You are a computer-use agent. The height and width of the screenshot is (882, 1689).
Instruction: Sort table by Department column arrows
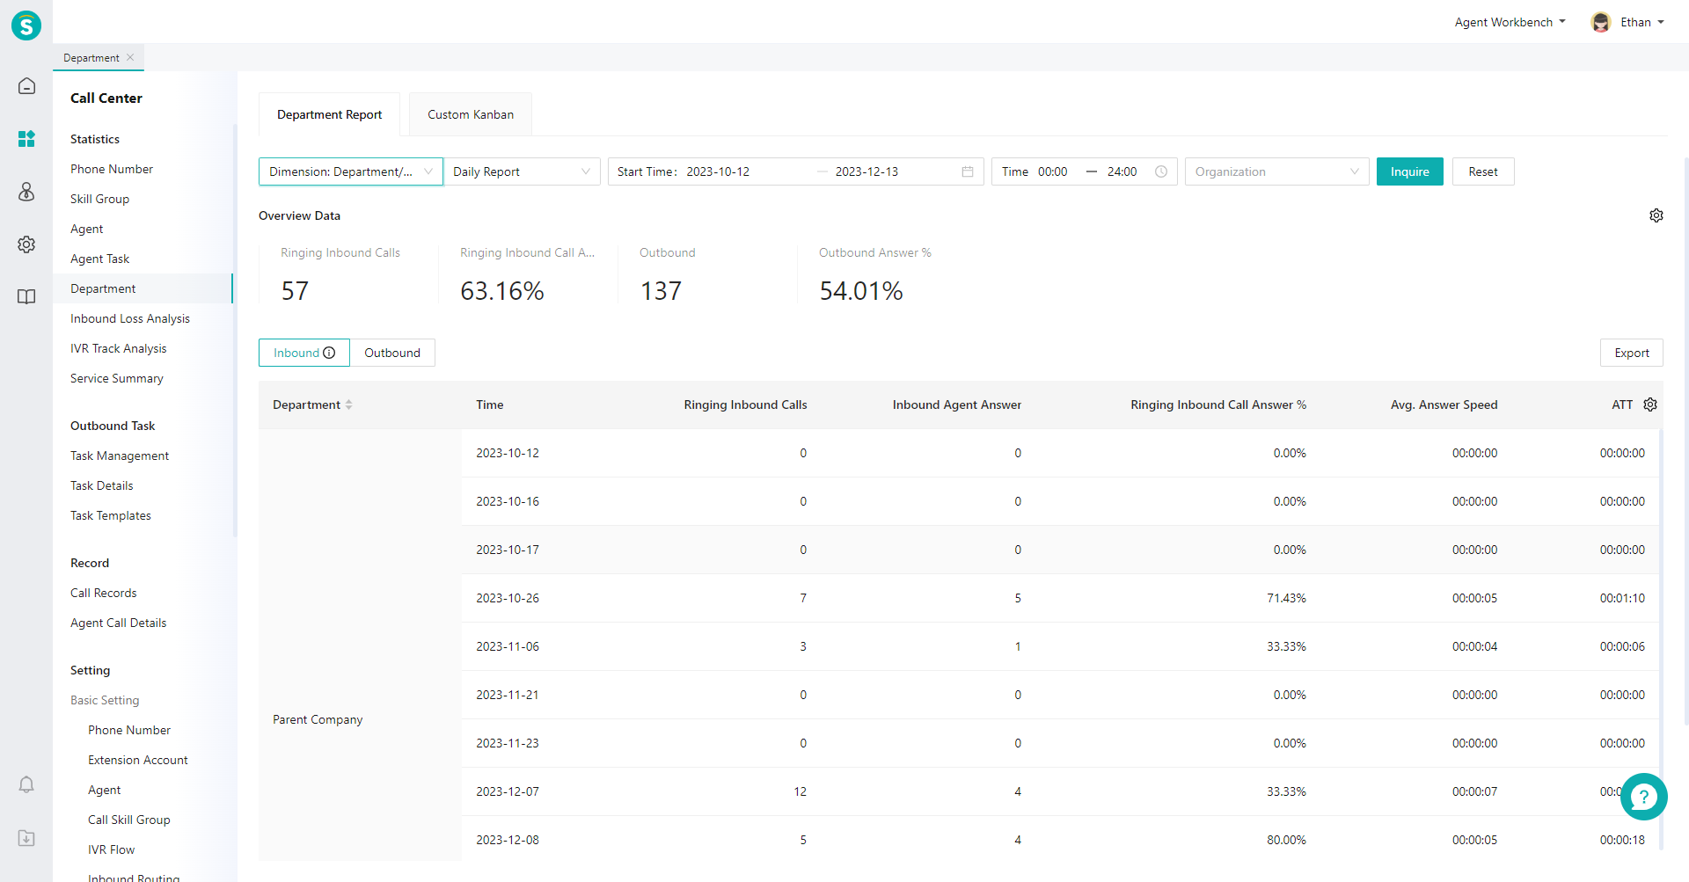349,405
